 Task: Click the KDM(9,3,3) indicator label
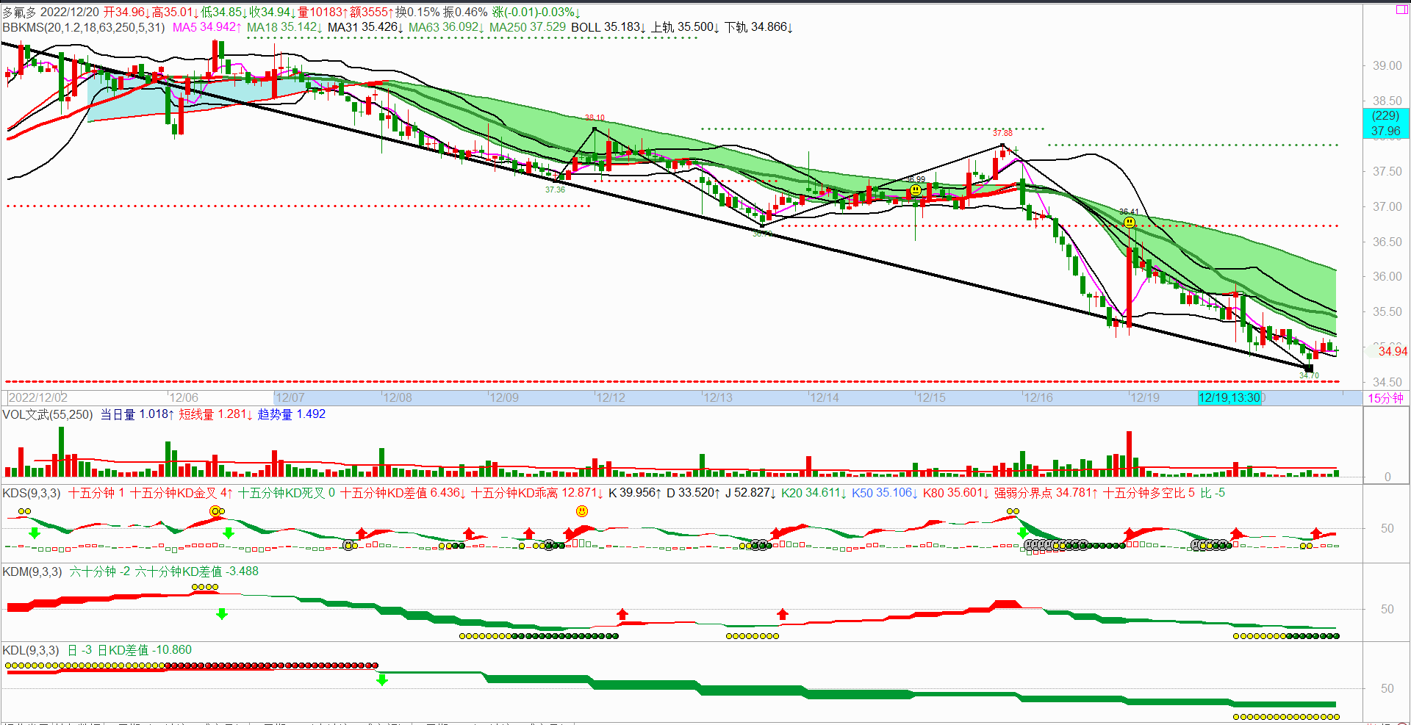click(32, 571)
